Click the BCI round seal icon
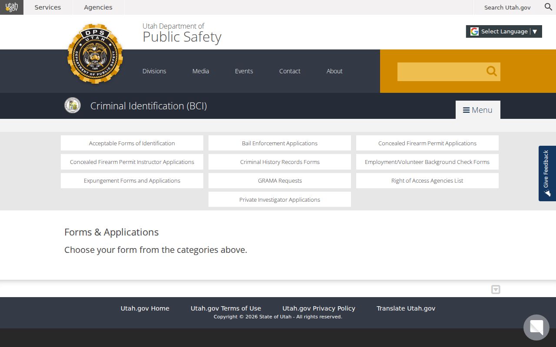556x347 pixels. point(73,105)
